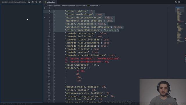Open the editor More Actions ellipsis menu

183,2
